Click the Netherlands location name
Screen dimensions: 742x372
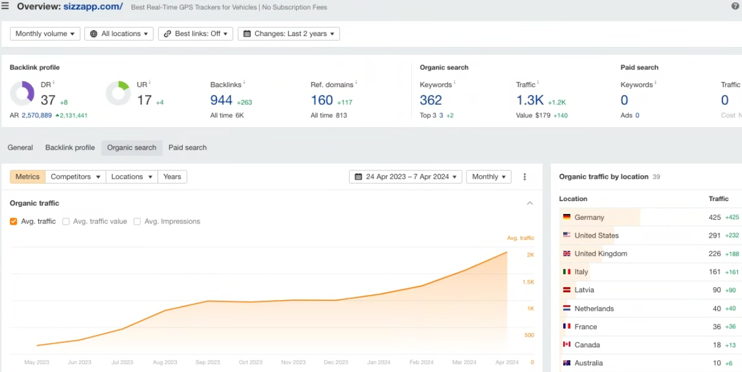point(595,308)
